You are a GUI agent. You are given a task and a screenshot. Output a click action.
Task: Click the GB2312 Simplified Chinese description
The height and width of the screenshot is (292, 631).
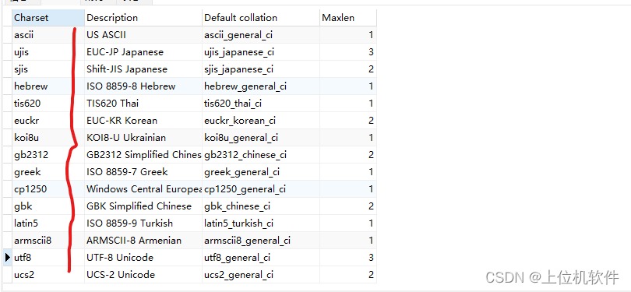tap(143, 155)
